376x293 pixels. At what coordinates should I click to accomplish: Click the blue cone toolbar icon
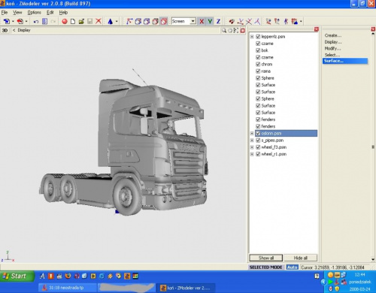tap(110, 22)
